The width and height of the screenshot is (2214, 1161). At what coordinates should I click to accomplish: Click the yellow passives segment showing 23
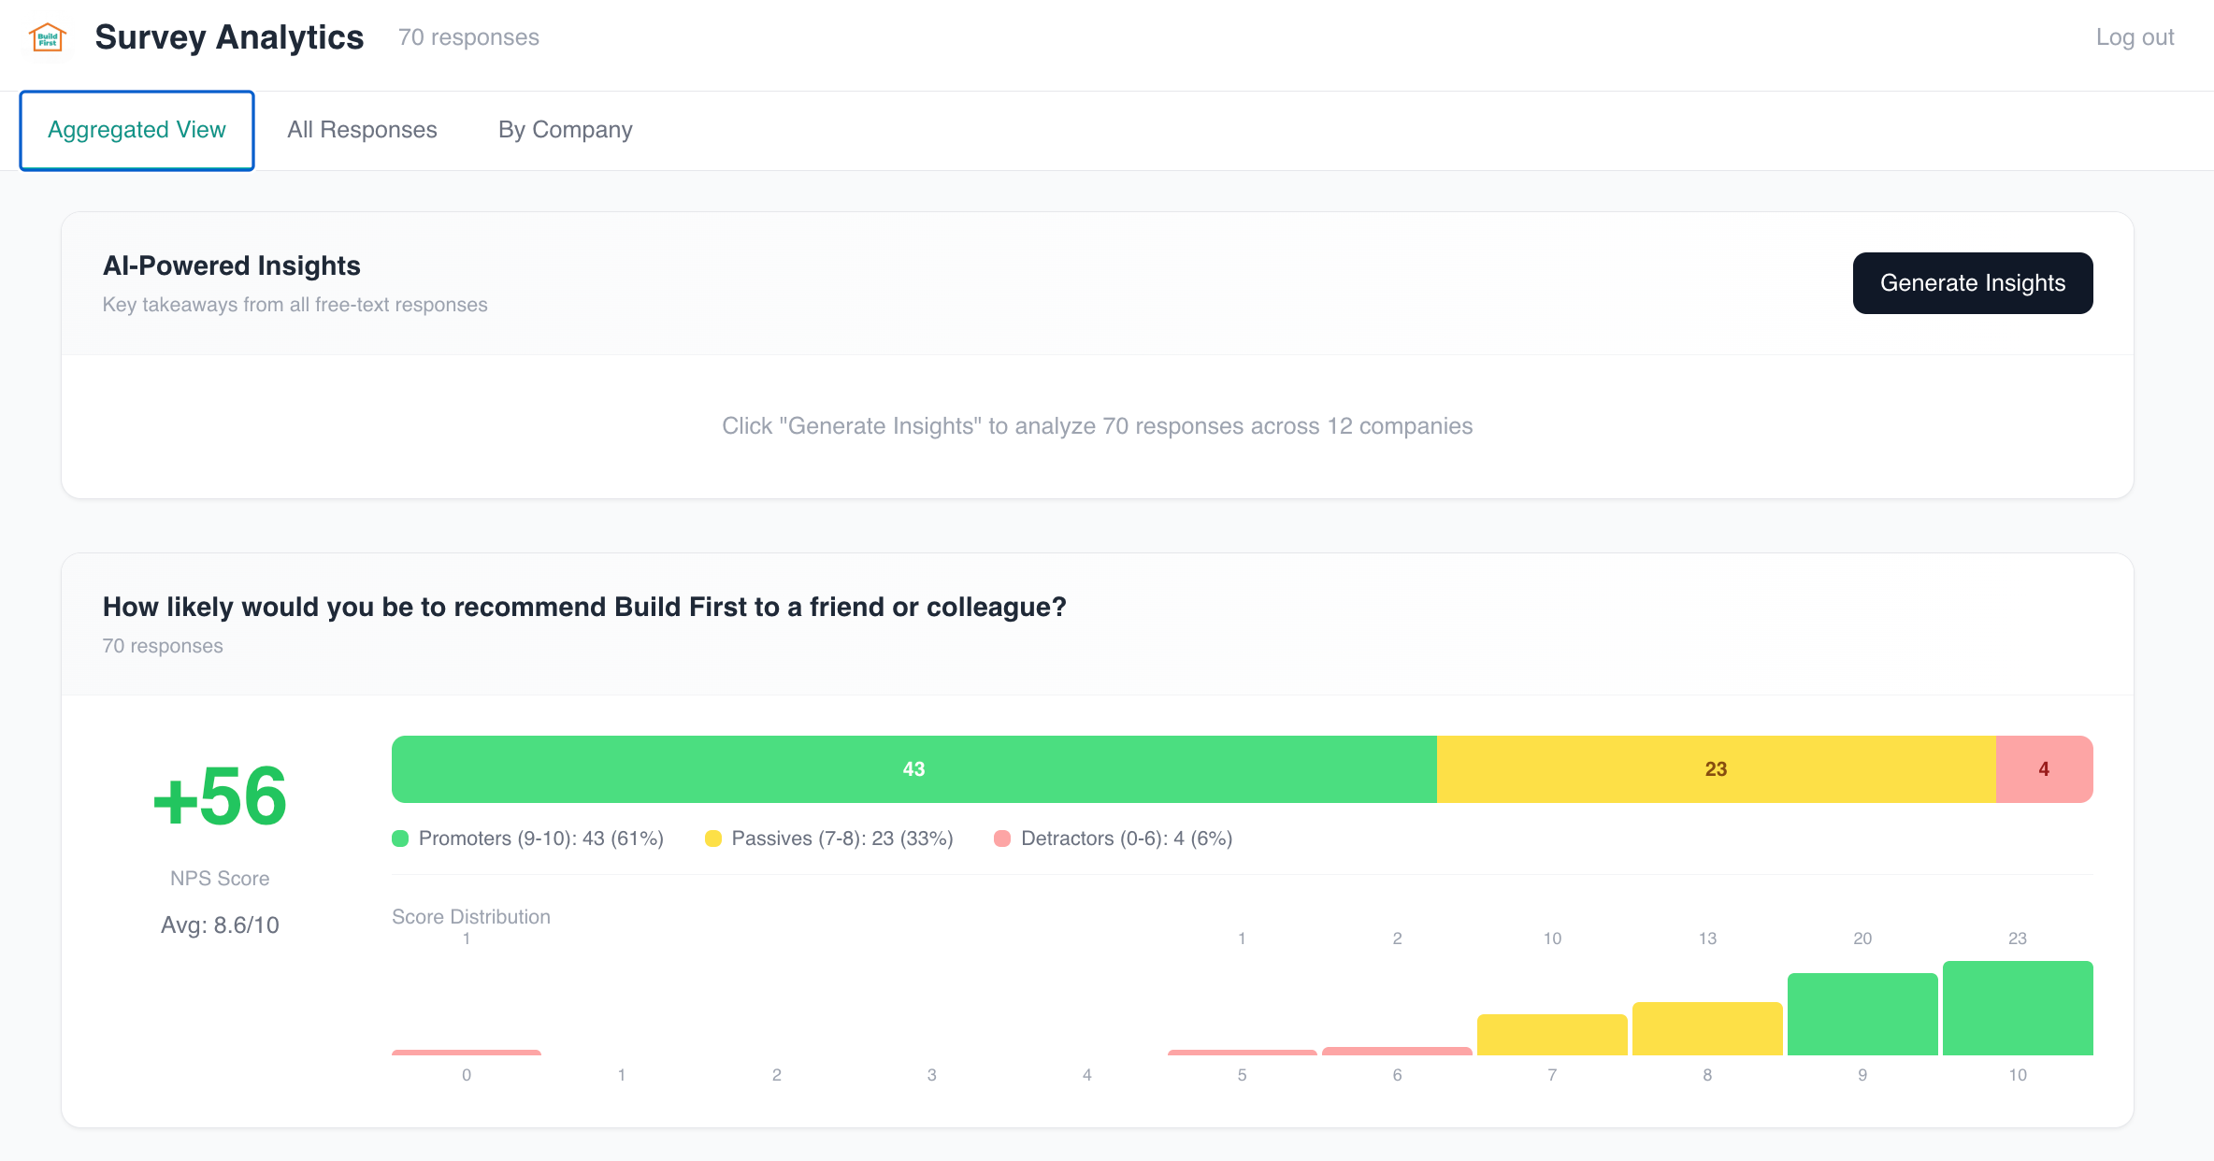(1716, 769)
